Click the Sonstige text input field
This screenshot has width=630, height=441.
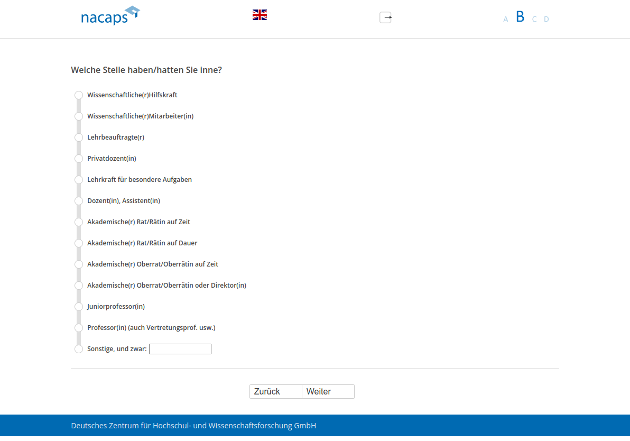point(180,349)
